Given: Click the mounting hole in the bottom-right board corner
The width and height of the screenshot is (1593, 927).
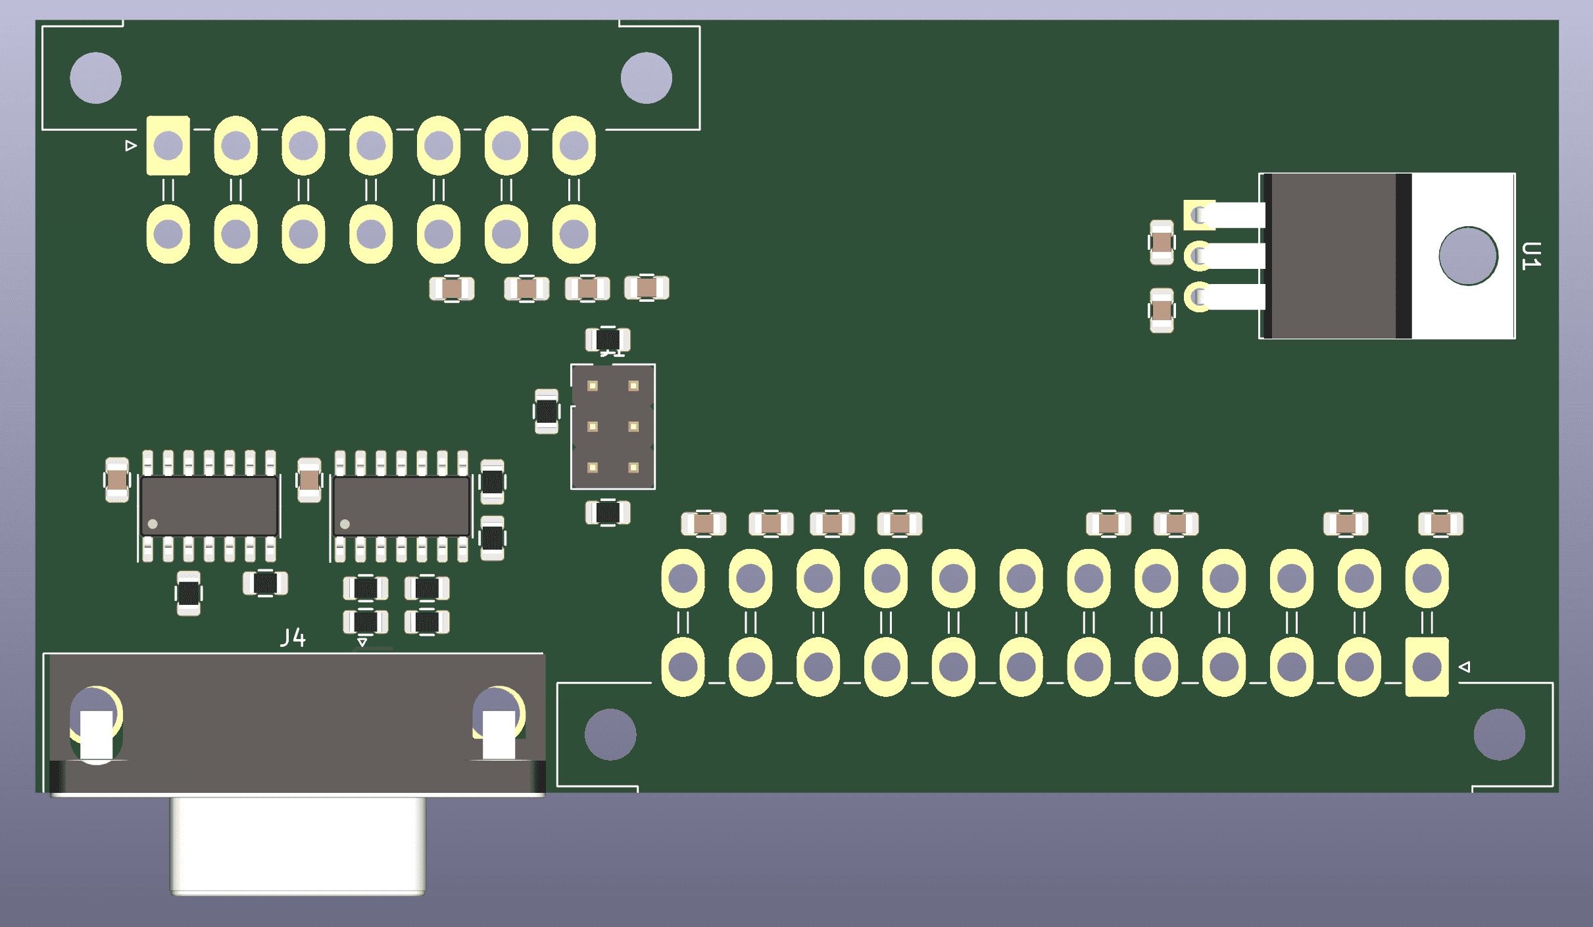Looking at the screenshot, I should pos(1500,734).
